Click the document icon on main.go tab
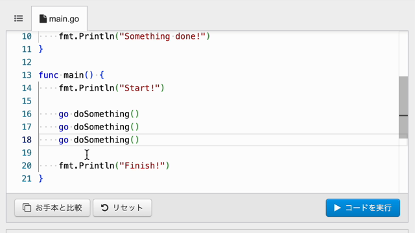The width and height of the screenshot is (415, 233). [43, 19]
